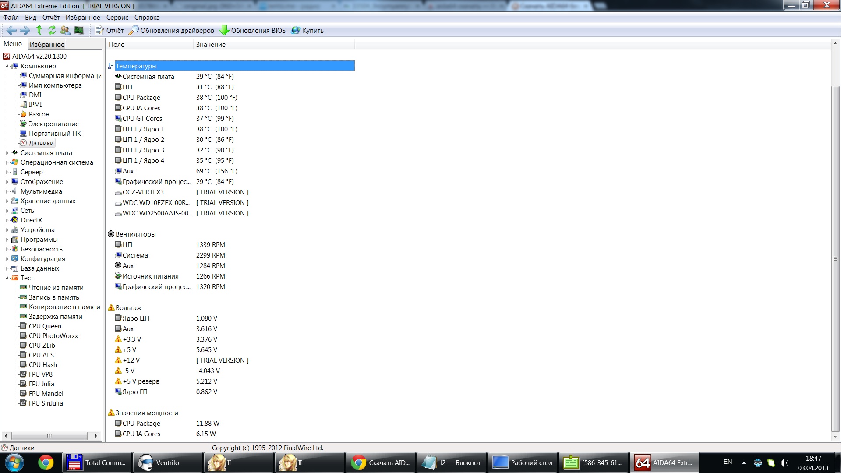Open Ventrilo from taskbar
This screenshot has width=841, height=473.
tap(168, 462)
